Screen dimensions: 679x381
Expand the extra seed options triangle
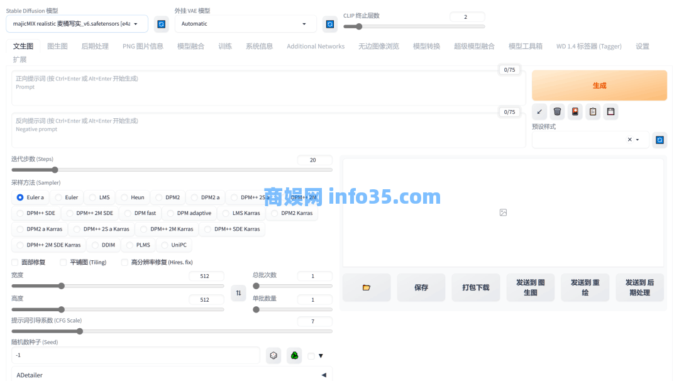coord(321,356)
